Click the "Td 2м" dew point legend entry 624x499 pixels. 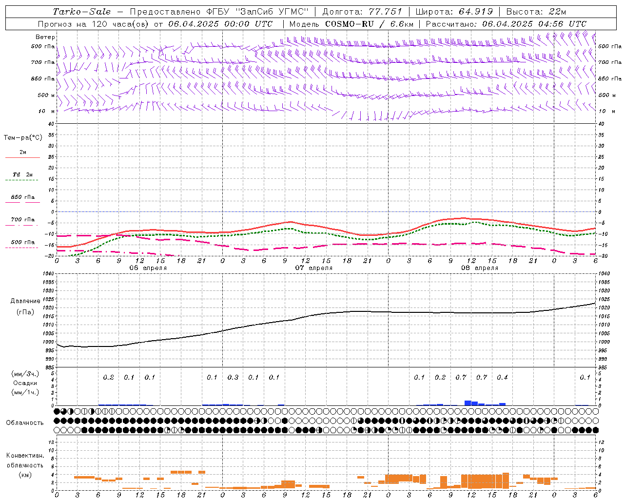pyautogui.click(x=22, y=174)
